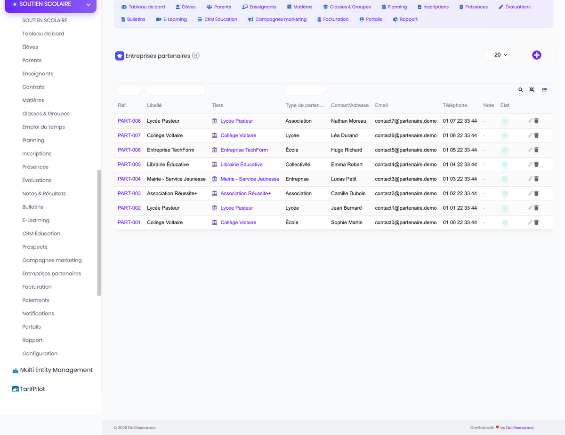
Task: Open Configuration in the sidebar
Action: click(40, 354)
